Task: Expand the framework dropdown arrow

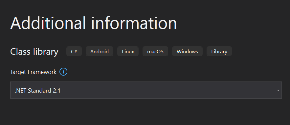Action: [x=278, y=90]
